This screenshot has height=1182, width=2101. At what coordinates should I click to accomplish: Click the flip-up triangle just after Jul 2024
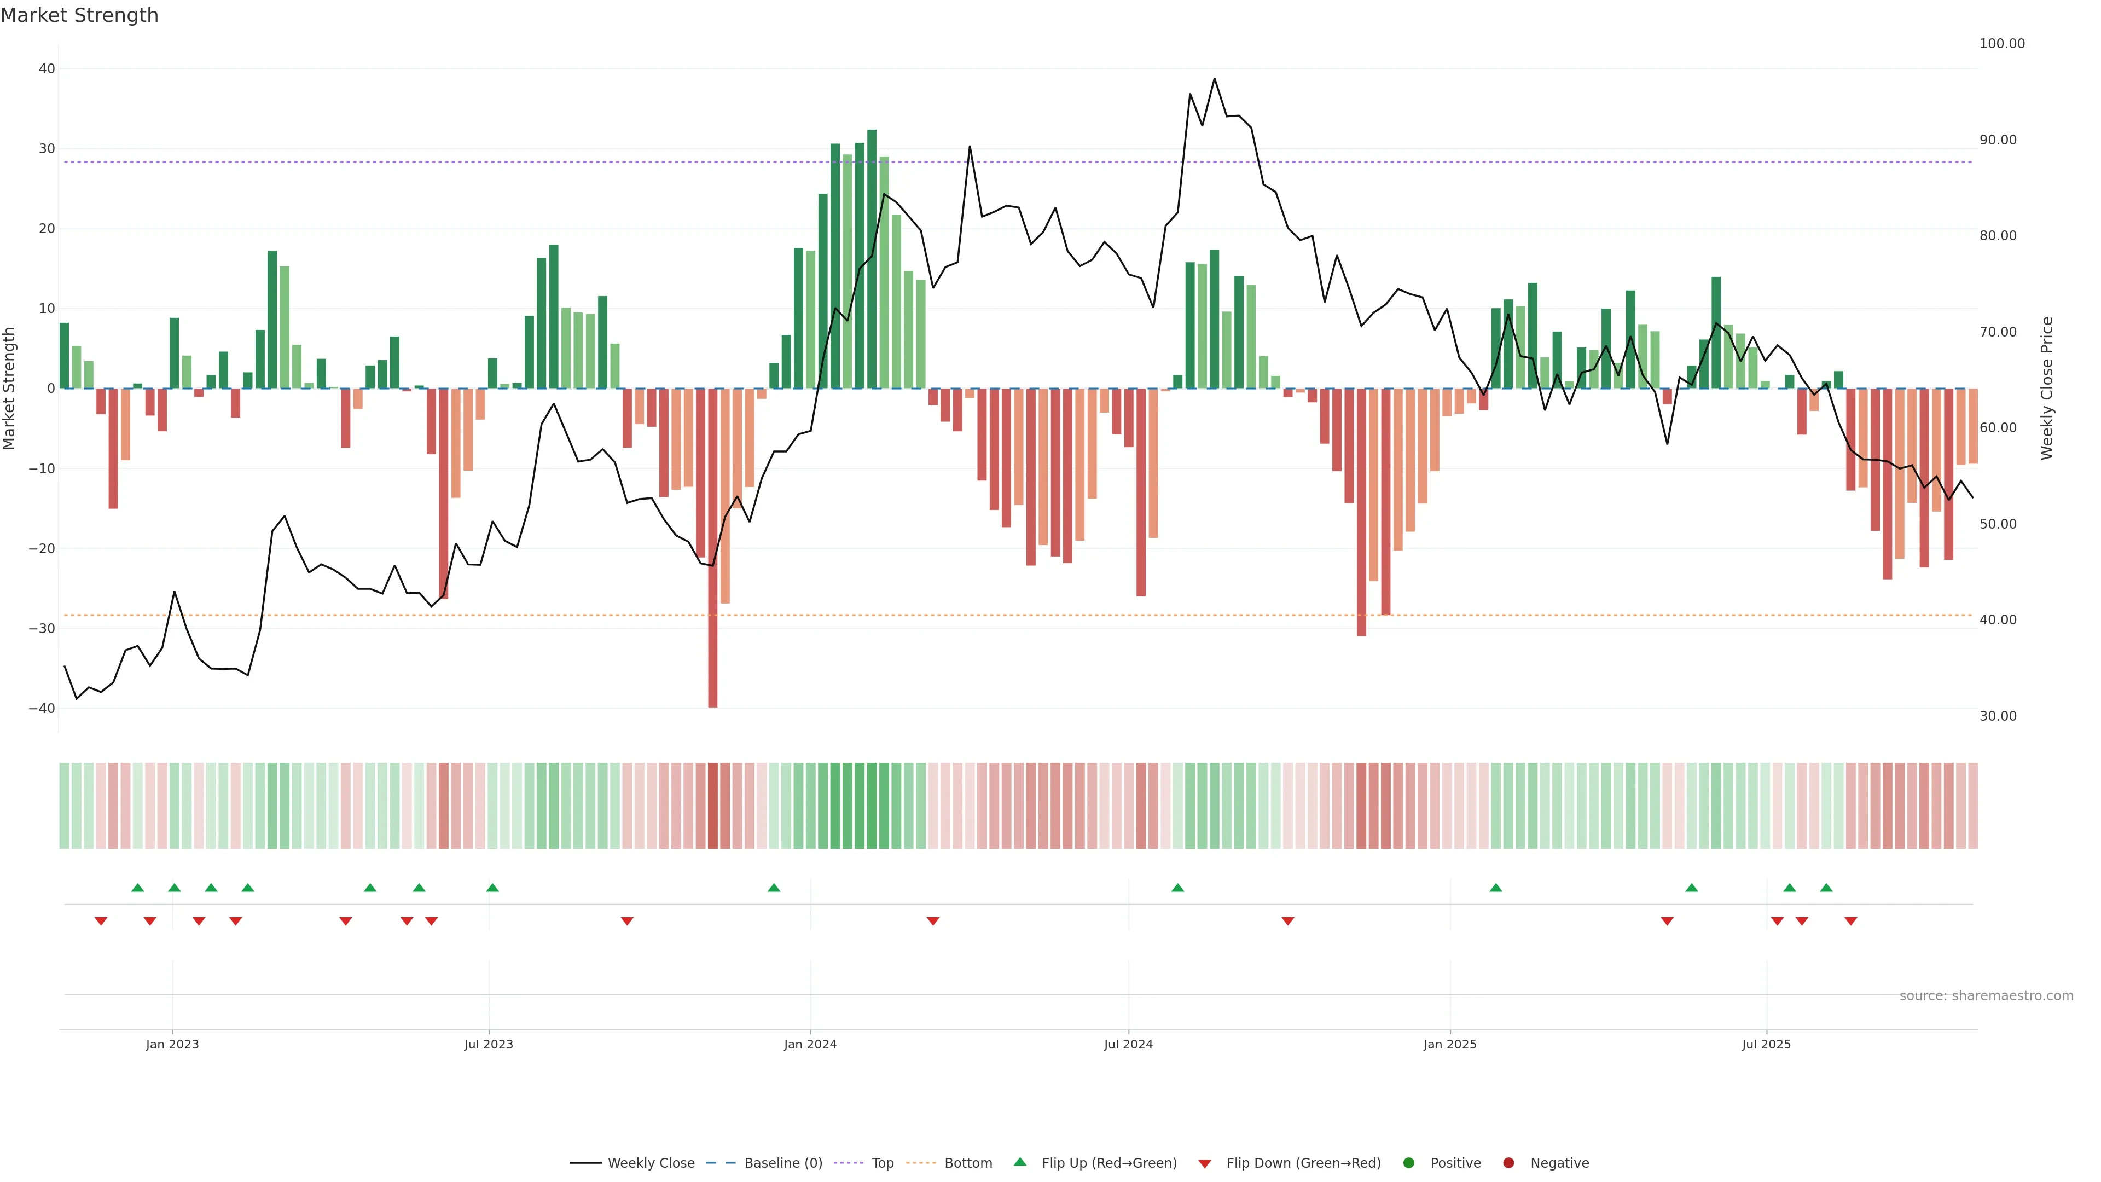1178,888
